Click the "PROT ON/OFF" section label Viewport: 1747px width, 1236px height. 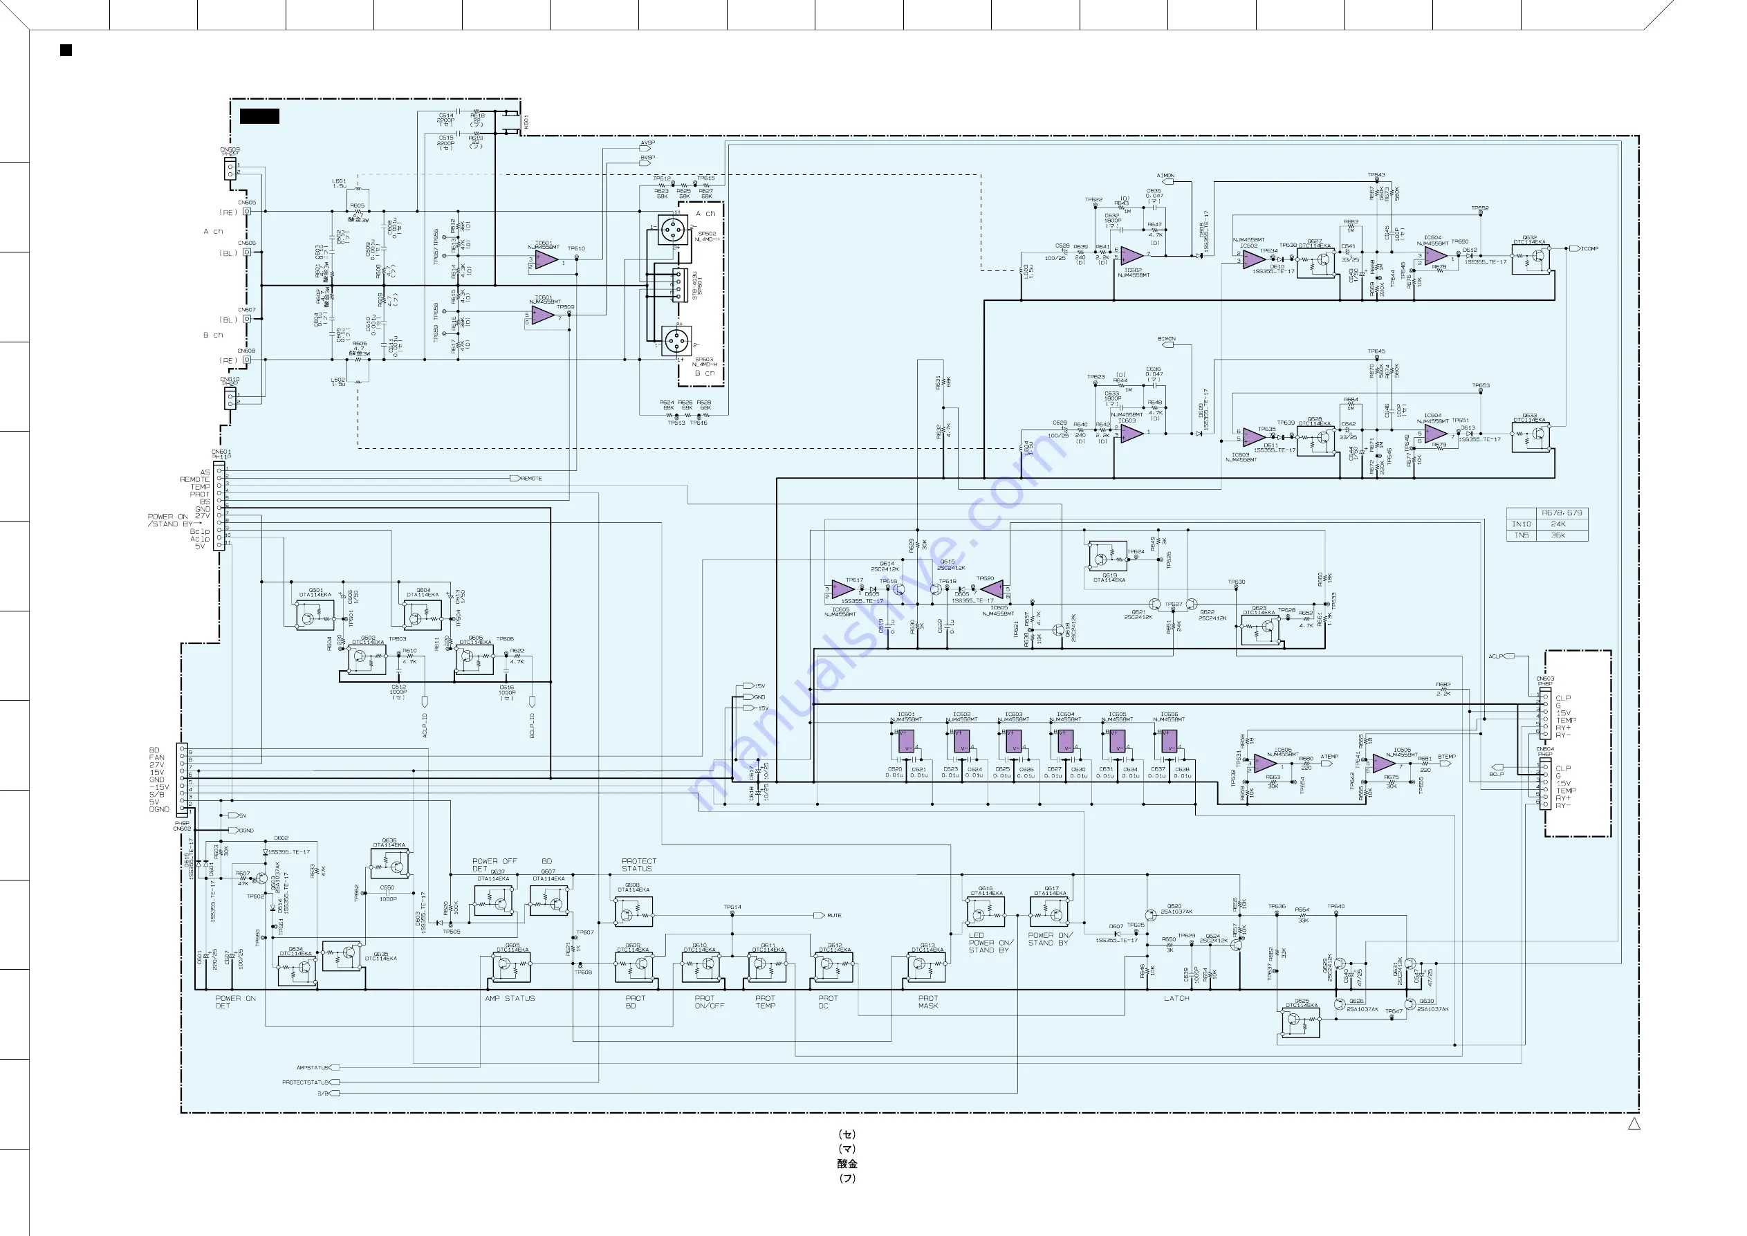709,1002
